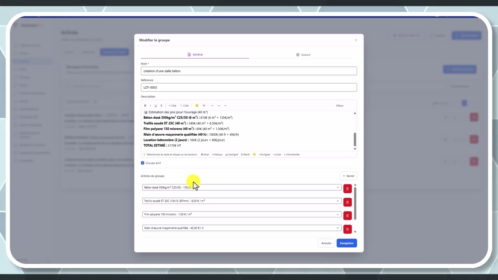Click the 'Film polyane 150 microns (40 m²)' description line

(x=186, y=129)
